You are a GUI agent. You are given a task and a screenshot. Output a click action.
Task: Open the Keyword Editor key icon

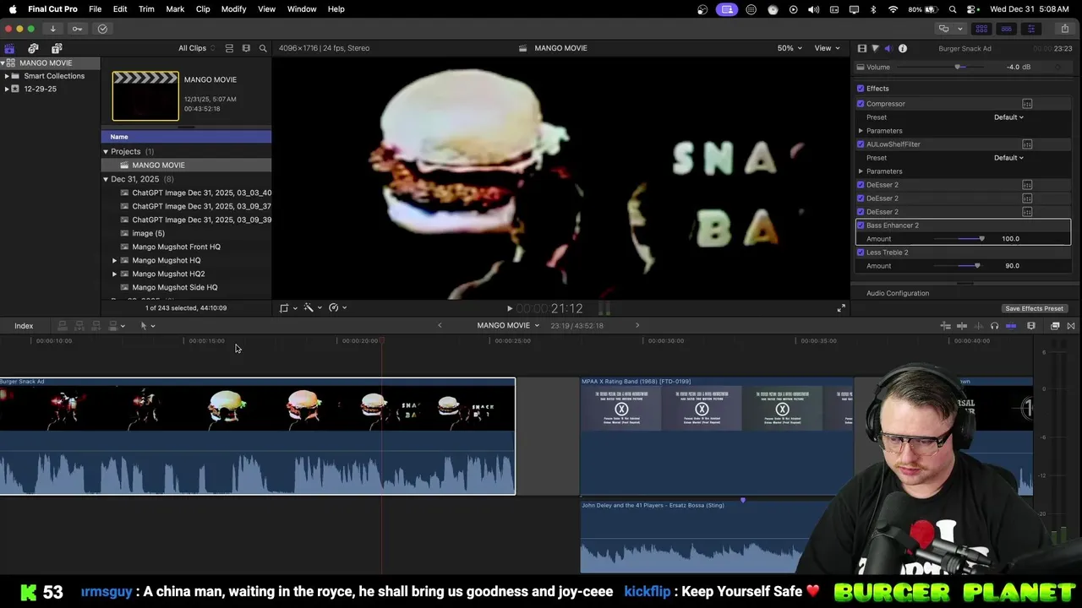[77, 29]
